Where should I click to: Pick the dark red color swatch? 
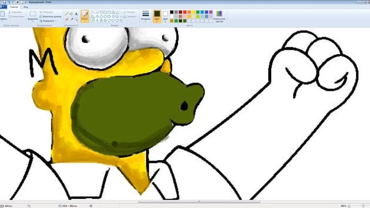coord(180,12)
